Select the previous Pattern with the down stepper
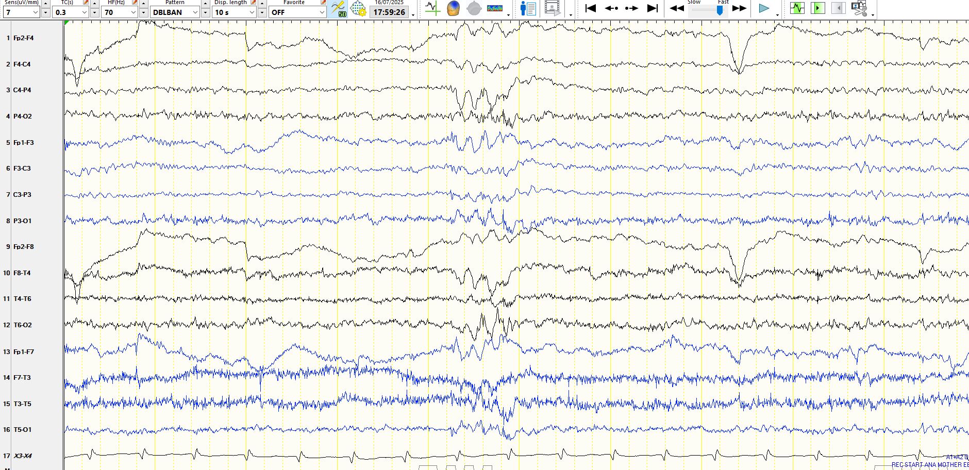This screenshot has width=969, height=470. pos(205,12)
